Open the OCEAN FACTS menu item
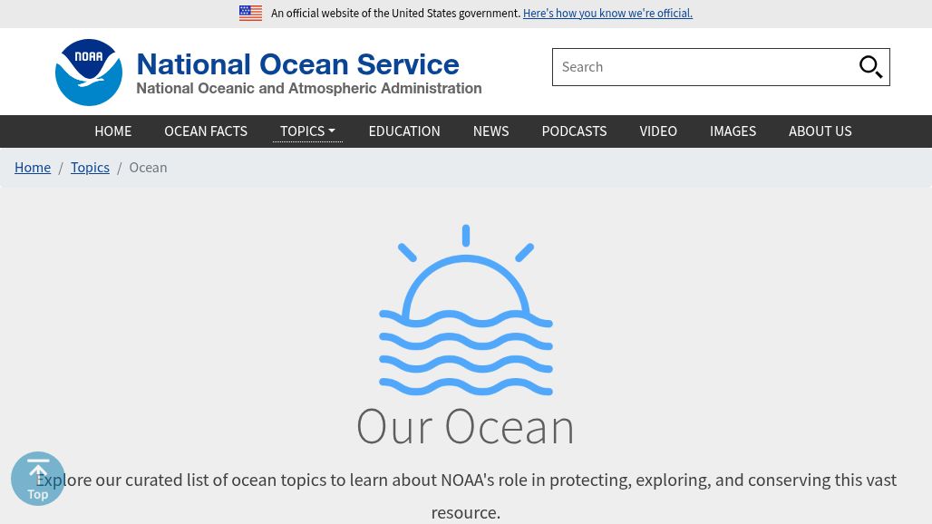This screenshot has width=932, height=524. coord(206,131)
